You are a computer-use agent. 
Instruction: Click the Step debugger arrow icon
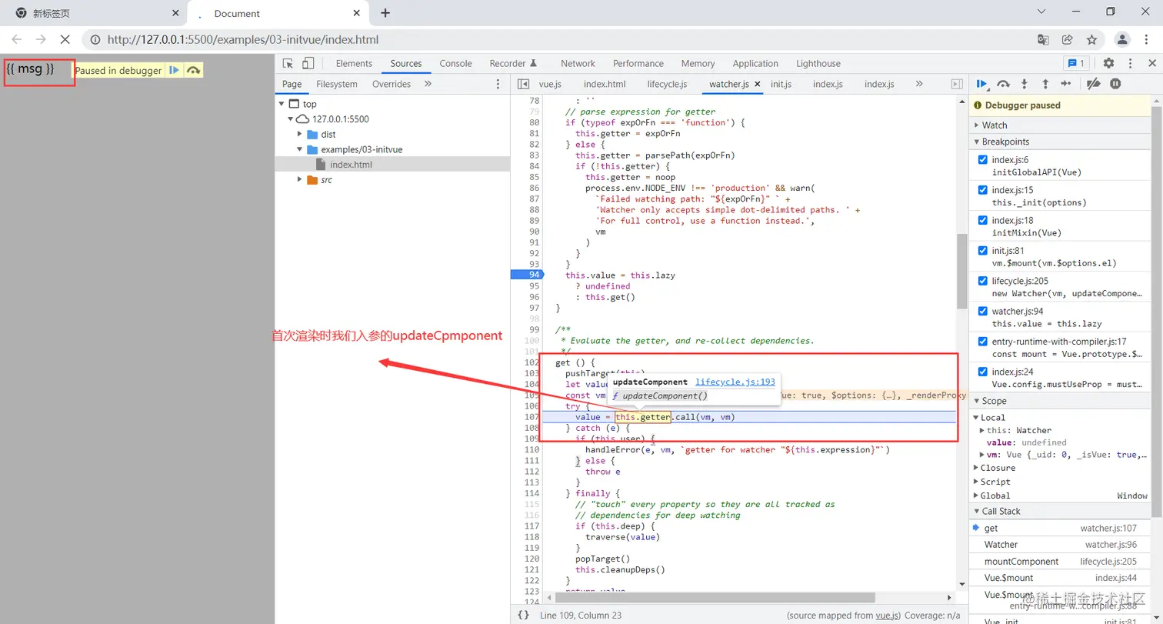point(1066,84)
